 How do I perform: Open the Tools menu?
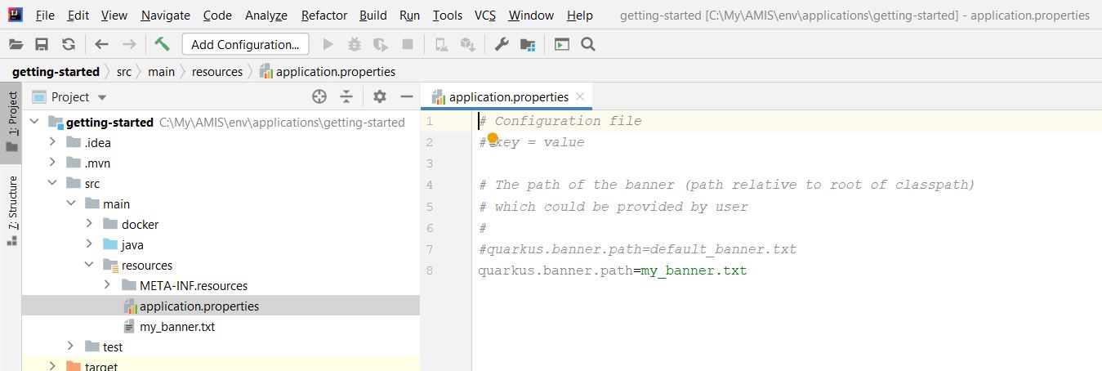point(448,16)
